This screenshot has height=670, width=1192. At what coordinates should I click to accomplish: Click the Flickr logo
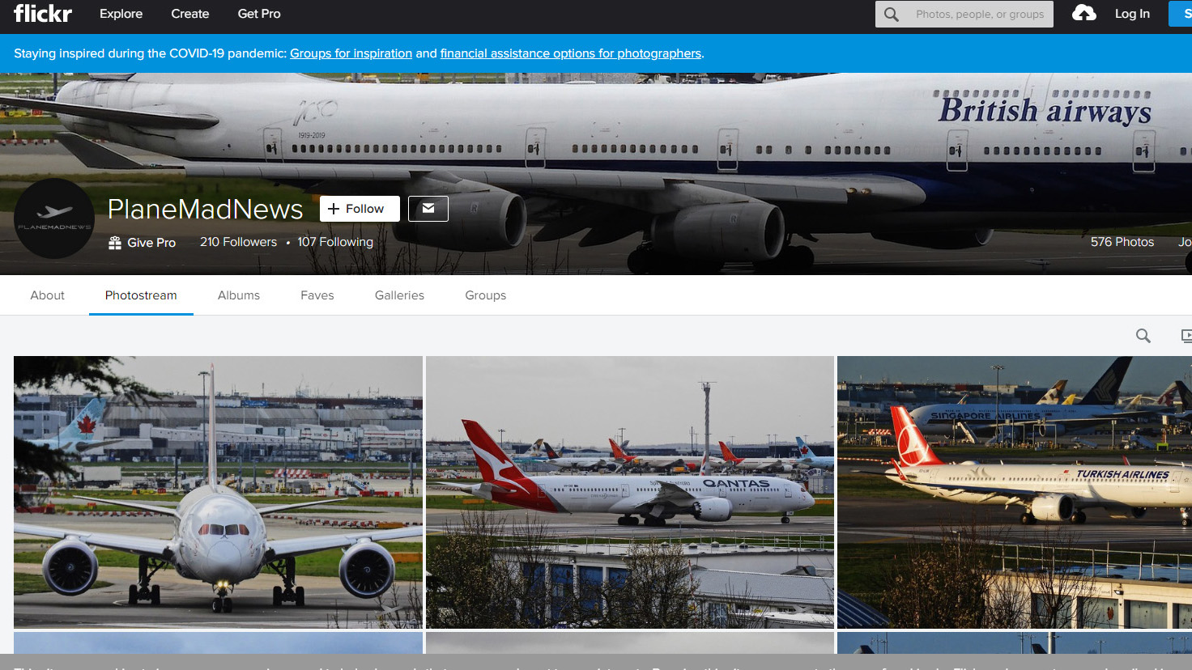click(43, 14)
